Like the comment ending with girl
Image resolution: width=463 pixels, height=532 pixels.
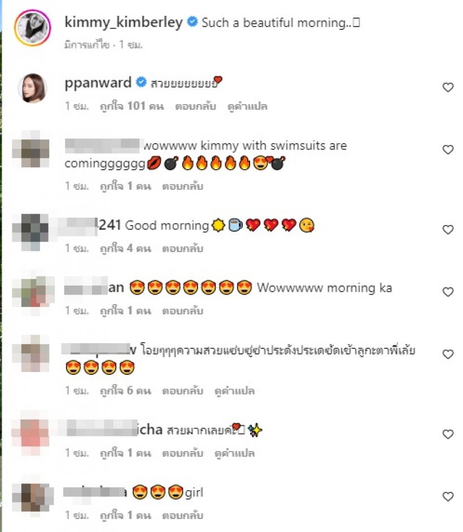pos(448,497)
